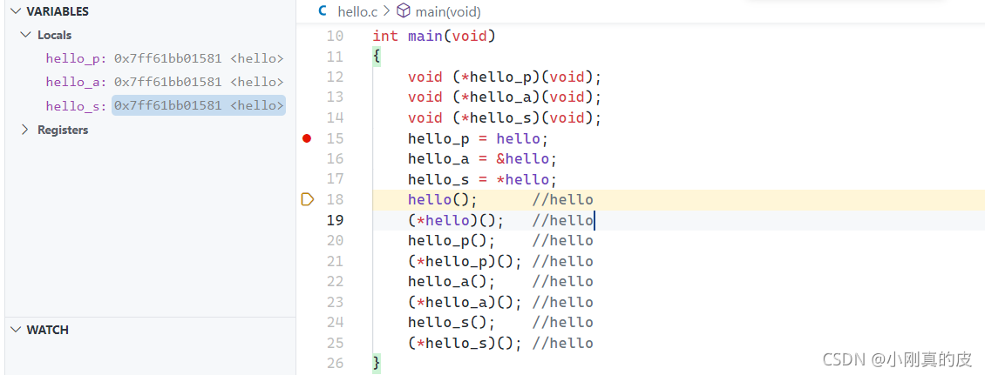Image resolution: width=985 pixels, height=375 pixels.
Task: Click the 'hello();' call on line 18
Action: [x=443, y=200]
